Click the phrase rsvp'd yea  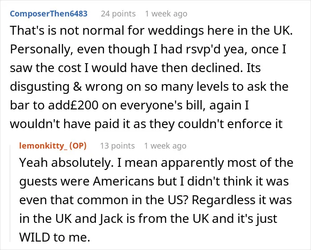[x=217, y=49]
